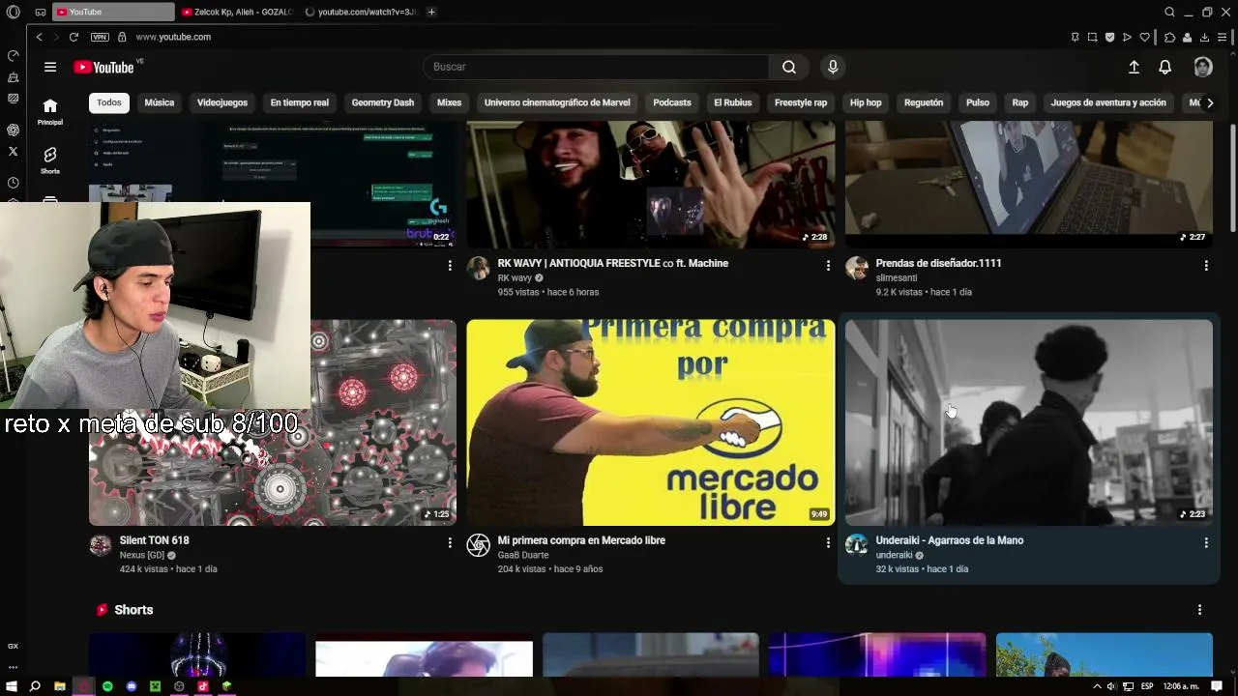Add page to bookmarks with heart icon

(1145, 37)
